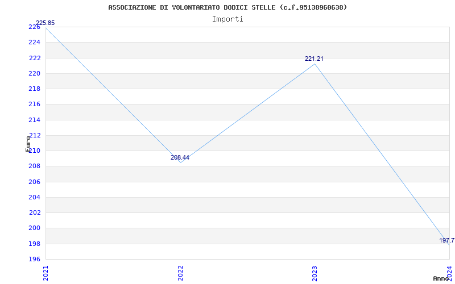Click the 218 y-axis tick label
The image size is (455, 284).
(34, 89)
